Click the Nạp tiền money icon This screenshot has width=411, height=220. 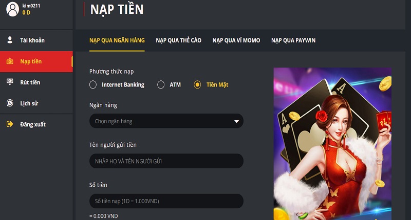(x=10, y=61)
